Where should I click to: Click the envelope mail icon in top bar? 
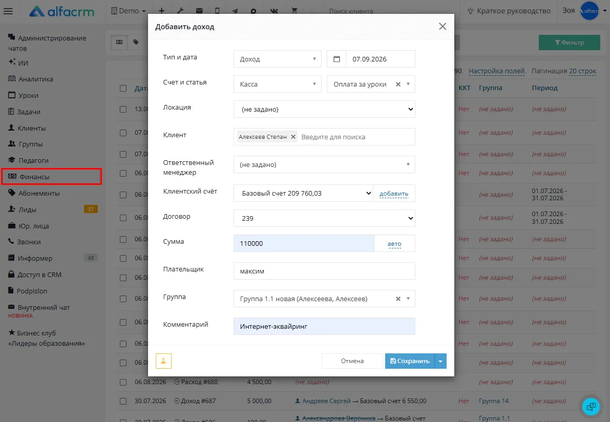pos(199,11)
